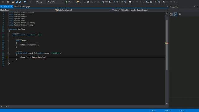
Task: Click the Open File folder icon
Action: click(13, 2)
